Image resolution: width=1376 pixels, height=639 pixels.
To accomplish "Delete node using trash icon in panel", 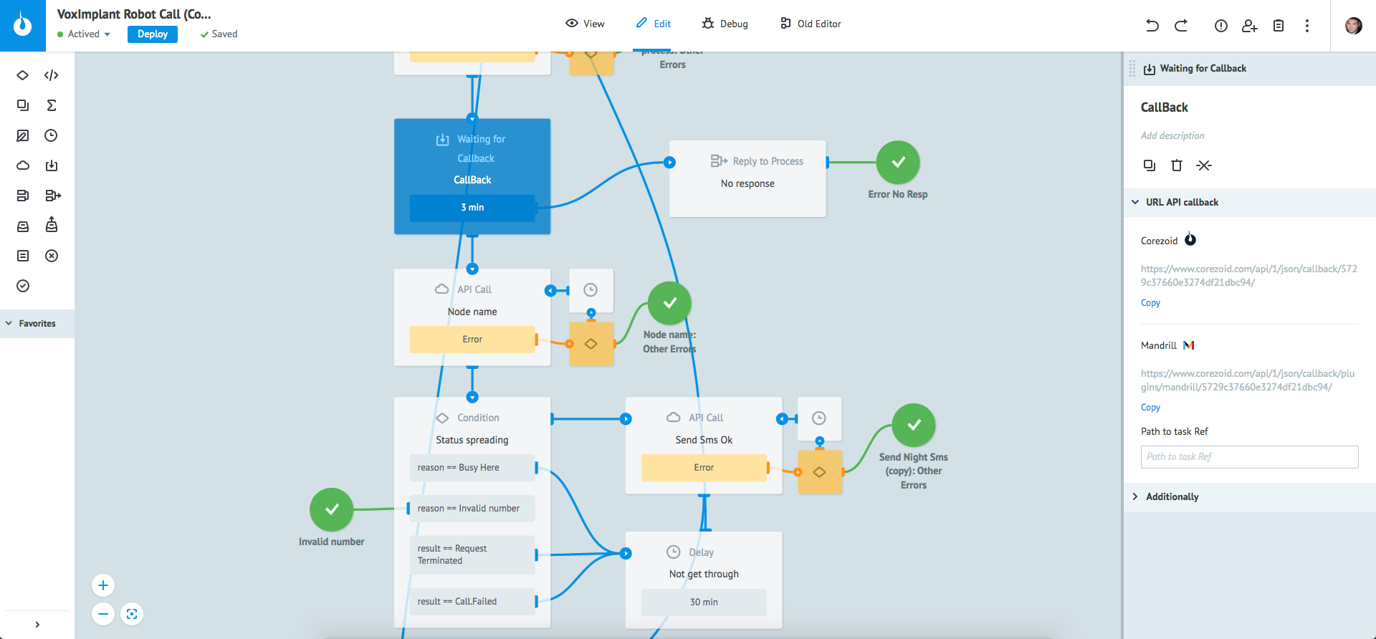I will click(x=1177, y=165).
